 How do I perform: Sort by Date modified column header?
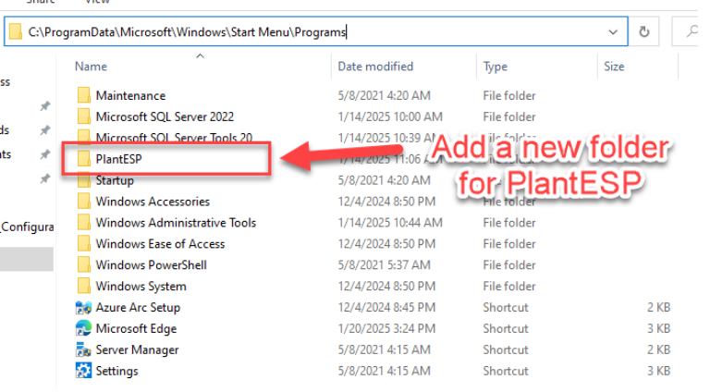point(375,67)
